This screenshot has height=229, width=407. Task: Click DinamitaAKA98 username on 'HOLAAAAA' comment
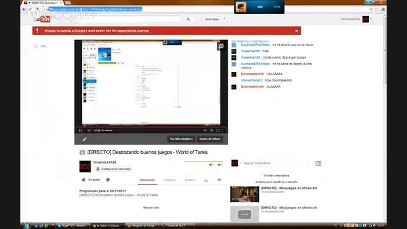pyautogui.click(x=252, y=74)
